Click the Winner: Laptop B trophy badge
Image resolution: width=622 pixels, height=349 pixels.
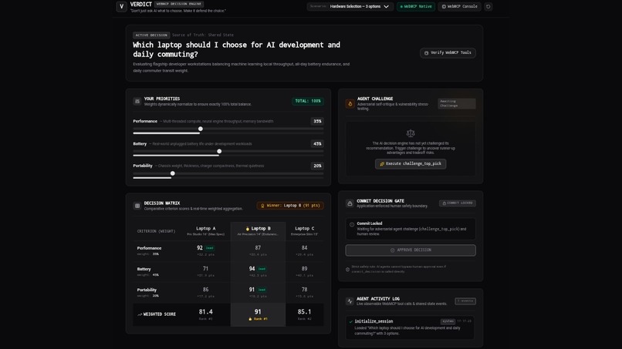coord(290,206)
